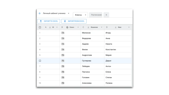Select the Классы tab

tap(78, 15)
